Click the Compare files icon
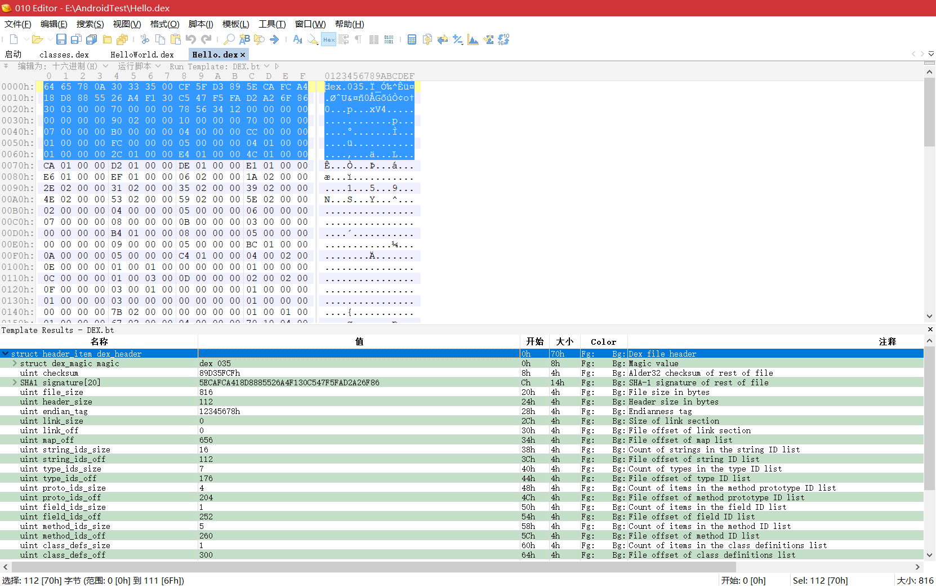Viewport: 936px width, 587px height. click(x=427, y=39)
